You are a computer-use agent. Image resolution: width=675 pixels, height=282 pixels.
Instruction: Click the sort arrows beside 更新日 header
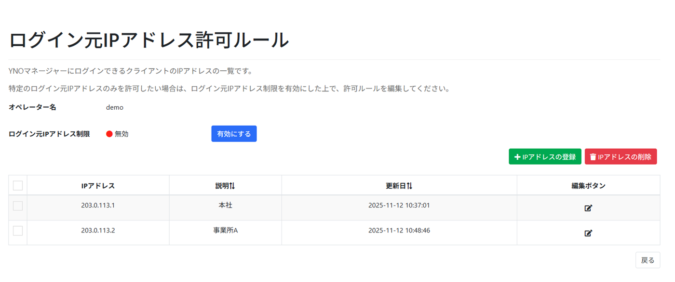point(409,185)
